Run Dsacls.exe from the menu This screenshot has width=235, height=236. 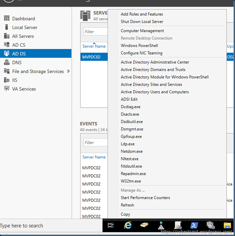click(130, 114)
